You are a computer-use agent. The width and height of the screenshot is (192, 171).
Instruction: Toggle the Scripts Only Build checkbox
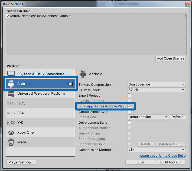point(129,144)
